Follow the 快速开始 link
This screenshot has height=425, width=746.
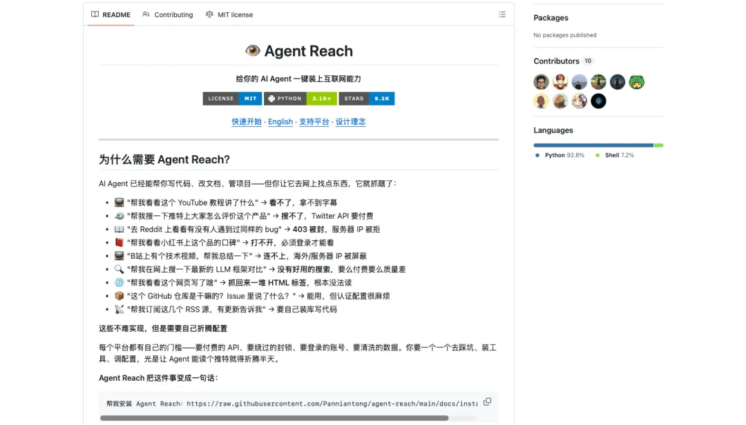[247, 121]
